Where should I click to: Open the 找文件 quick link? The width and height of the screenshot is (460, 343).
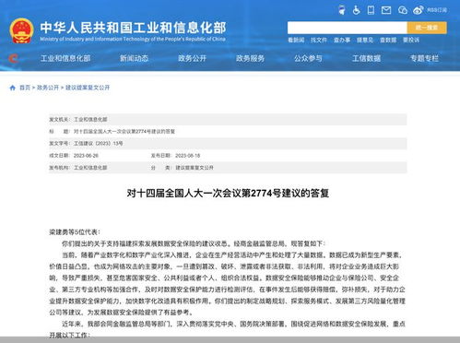pyautogui.click(x=319, y=40)
